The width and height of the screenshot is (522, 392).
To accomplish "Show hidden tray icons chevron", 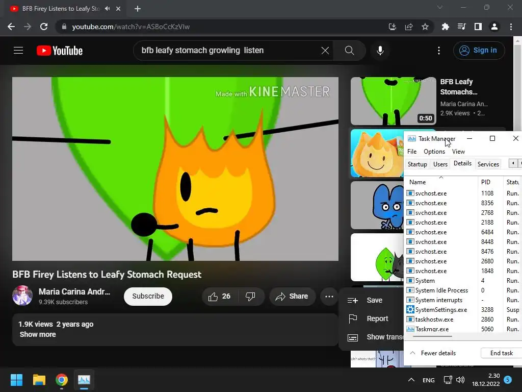I will (411, 380).
